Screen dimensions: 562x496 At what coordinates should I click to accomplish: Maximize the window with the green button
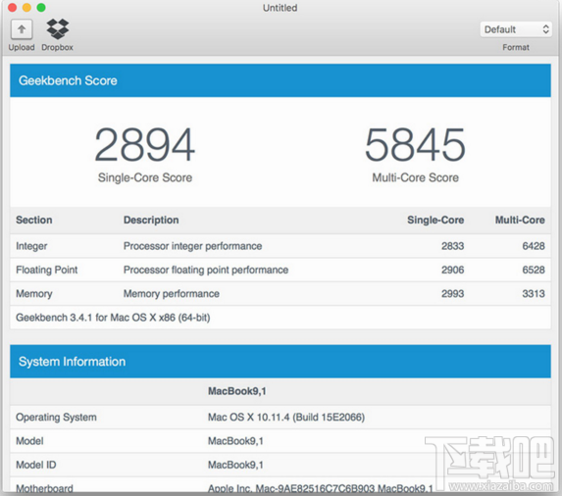pyautogui.click(x=41, y=7)
